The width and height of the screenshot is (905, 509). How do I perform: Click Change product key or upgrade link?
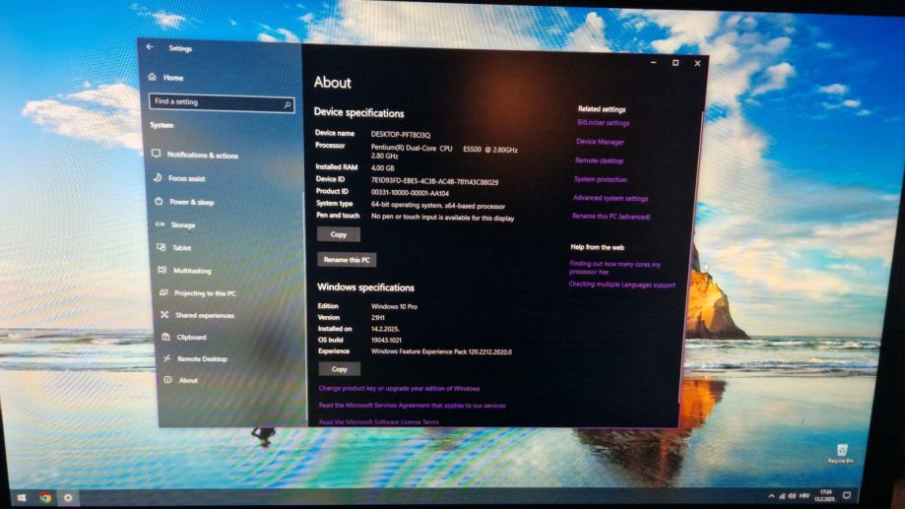click(399, 388)
